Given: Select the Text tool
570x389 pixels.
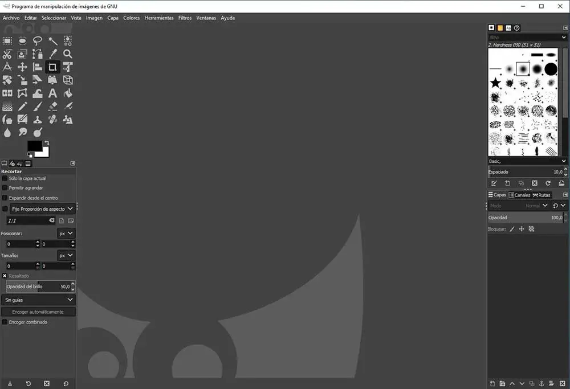Looking at the screenshot, I should [x=52, y=93].
